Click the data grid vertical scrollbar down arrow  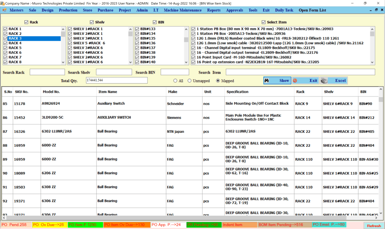pos(380,213)
